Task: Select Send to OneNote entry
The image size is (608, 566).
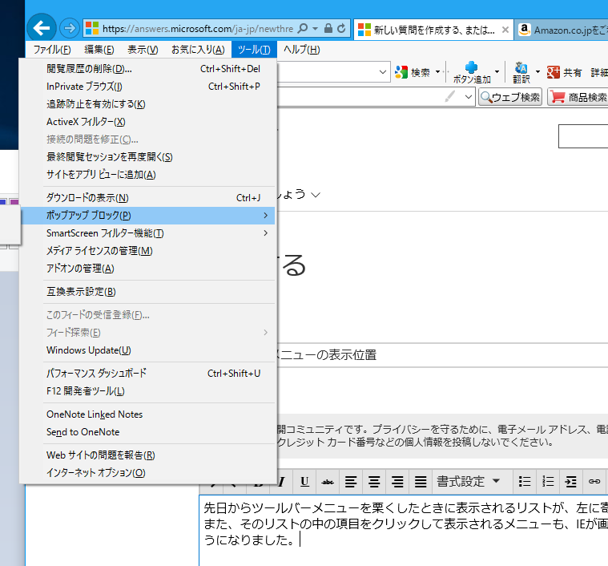Action: (x=148, y=432)
